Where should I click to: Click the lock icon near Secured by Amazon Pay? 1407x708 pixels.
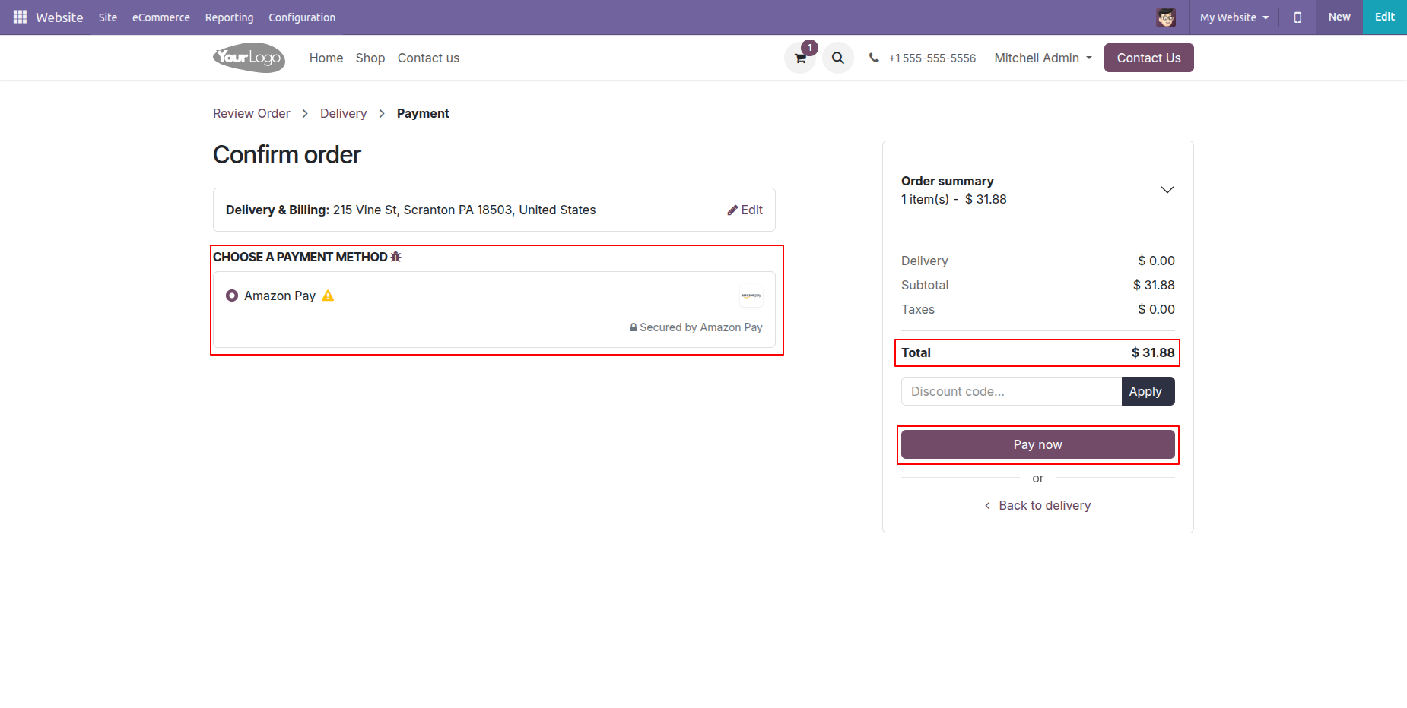tap(634, 327)
